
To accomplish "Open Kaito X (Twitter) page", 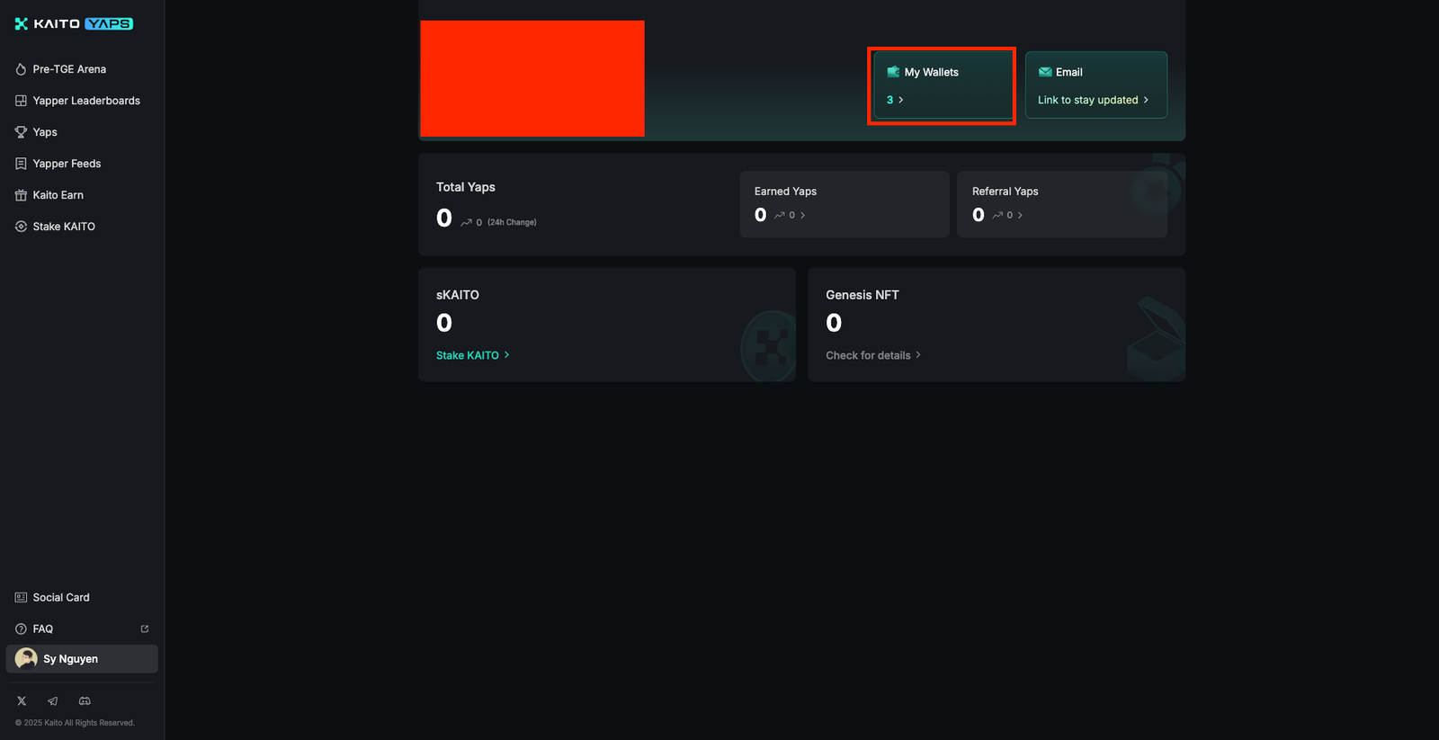I will 22,701.
